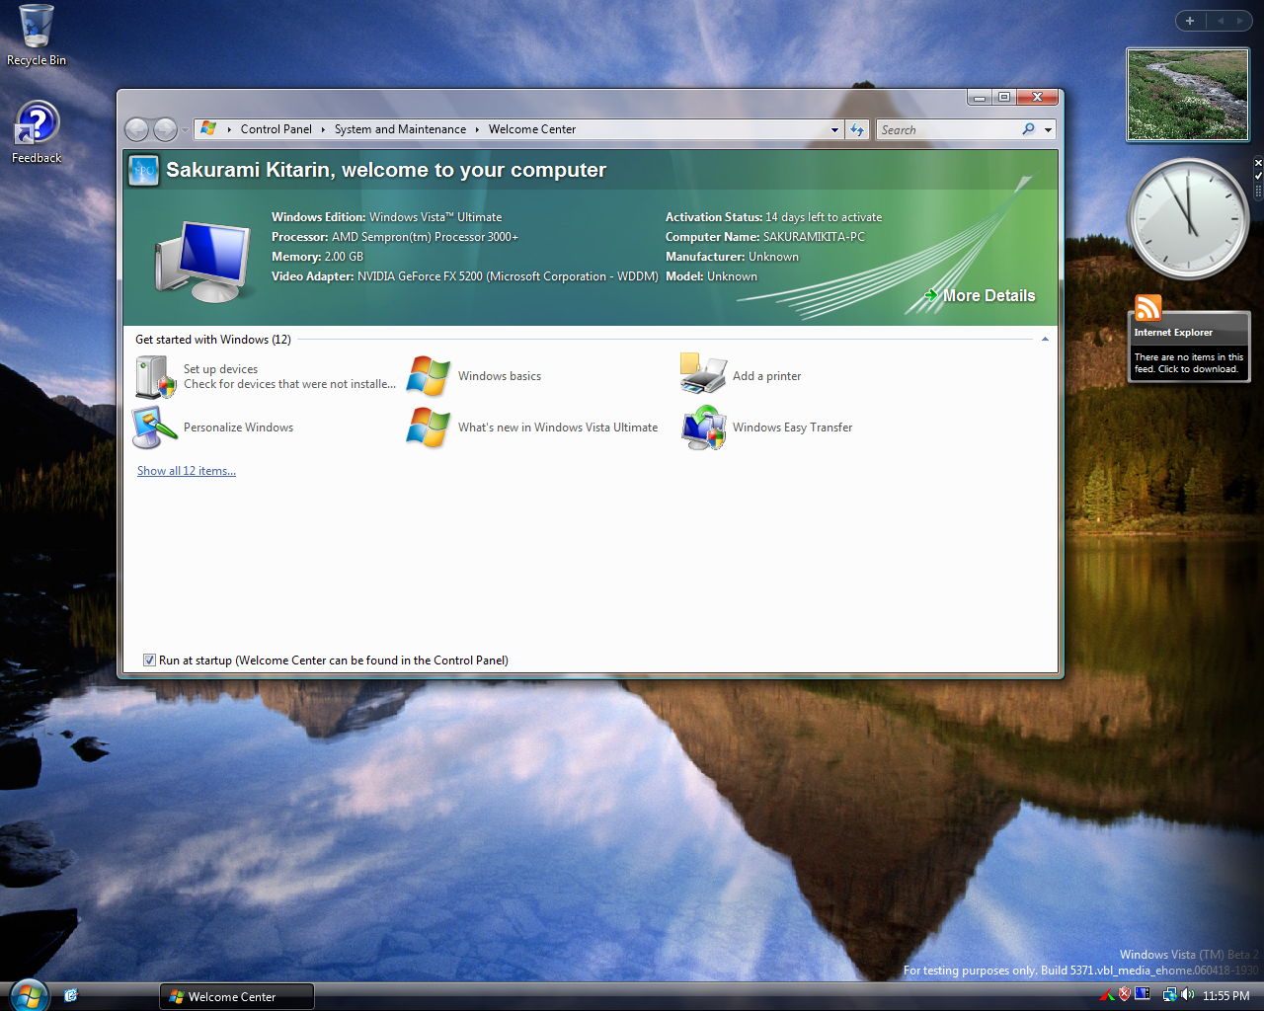Screen dimensions: 1264x1011
Task: Click the 'Activation Status' line
Action: click(x=774, y=217)
